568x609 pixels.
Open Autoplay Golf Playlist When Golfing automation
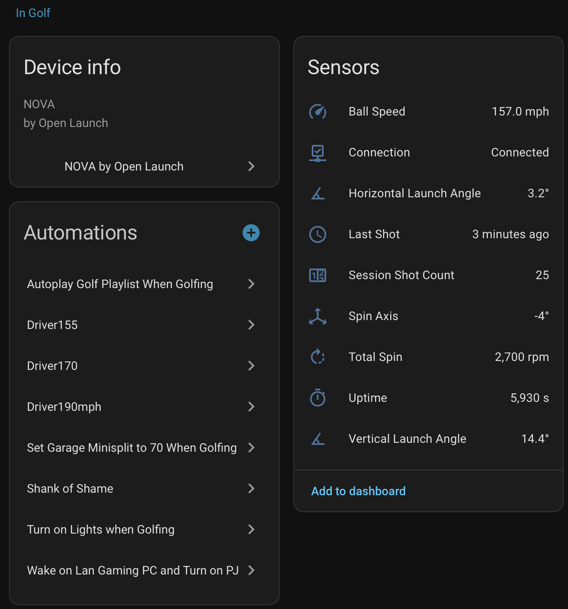coord(120,284)
